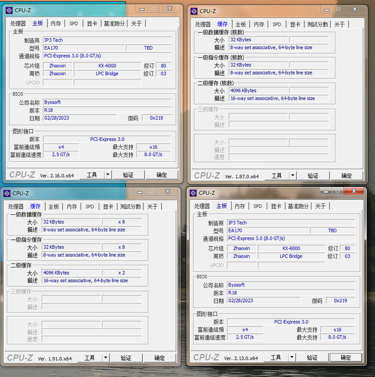Image resolution: width=375 pixels, height=377 pixels.
Task: Click model field EA170 in 2.16.0 window
Action: point(84,48)
